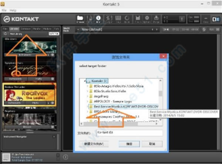222x164 pixels.
Task: Select the Angelharp folder in tree
Action: (101, 96)
